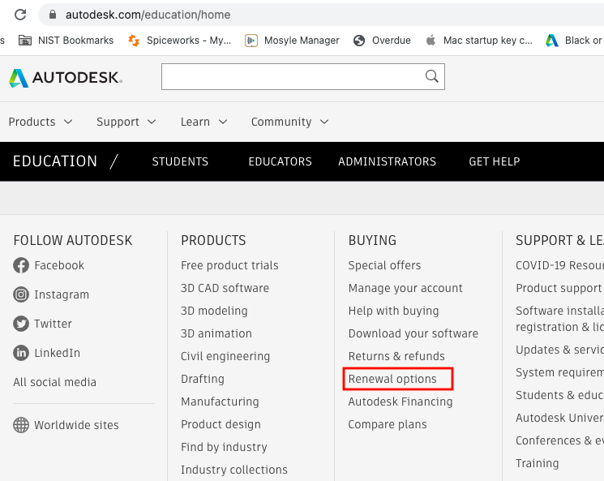Click the Worldwide sites globe icon

tap(21, 425)
